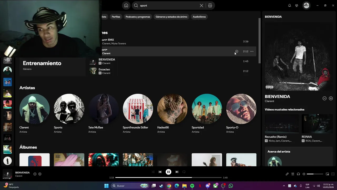Open the Revuelto (Remix) music video

(x=282, y=129)
